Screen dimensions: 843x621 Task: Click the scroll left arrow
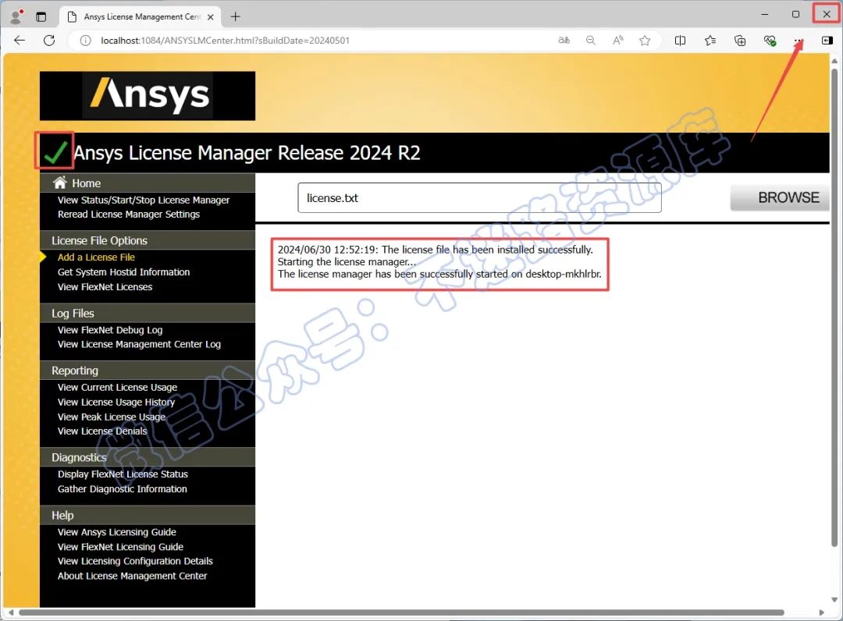(11, 612)
